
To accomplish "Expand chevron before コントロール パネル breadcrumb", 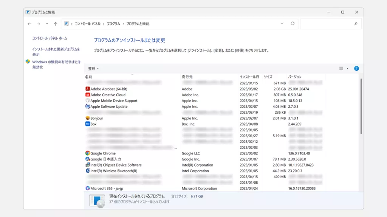I will [x=72, y=24].
